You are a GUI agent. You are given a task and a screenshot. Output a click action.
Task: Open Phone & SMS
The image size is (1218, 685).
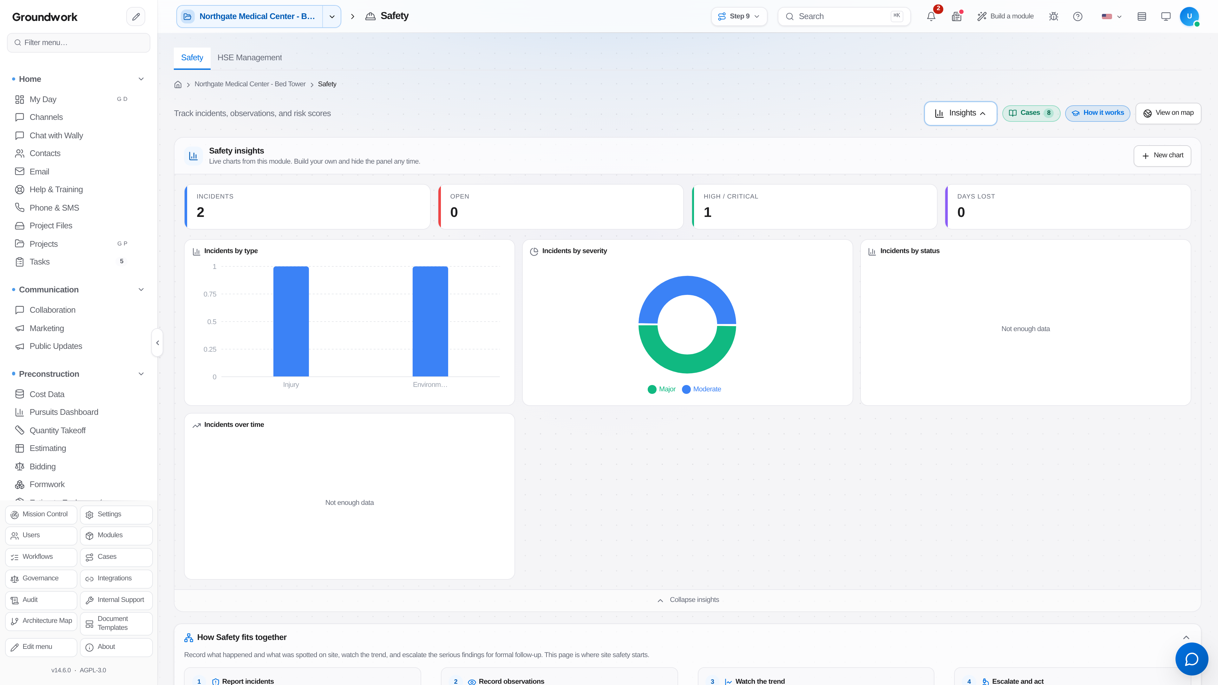[x=71, y=207]
